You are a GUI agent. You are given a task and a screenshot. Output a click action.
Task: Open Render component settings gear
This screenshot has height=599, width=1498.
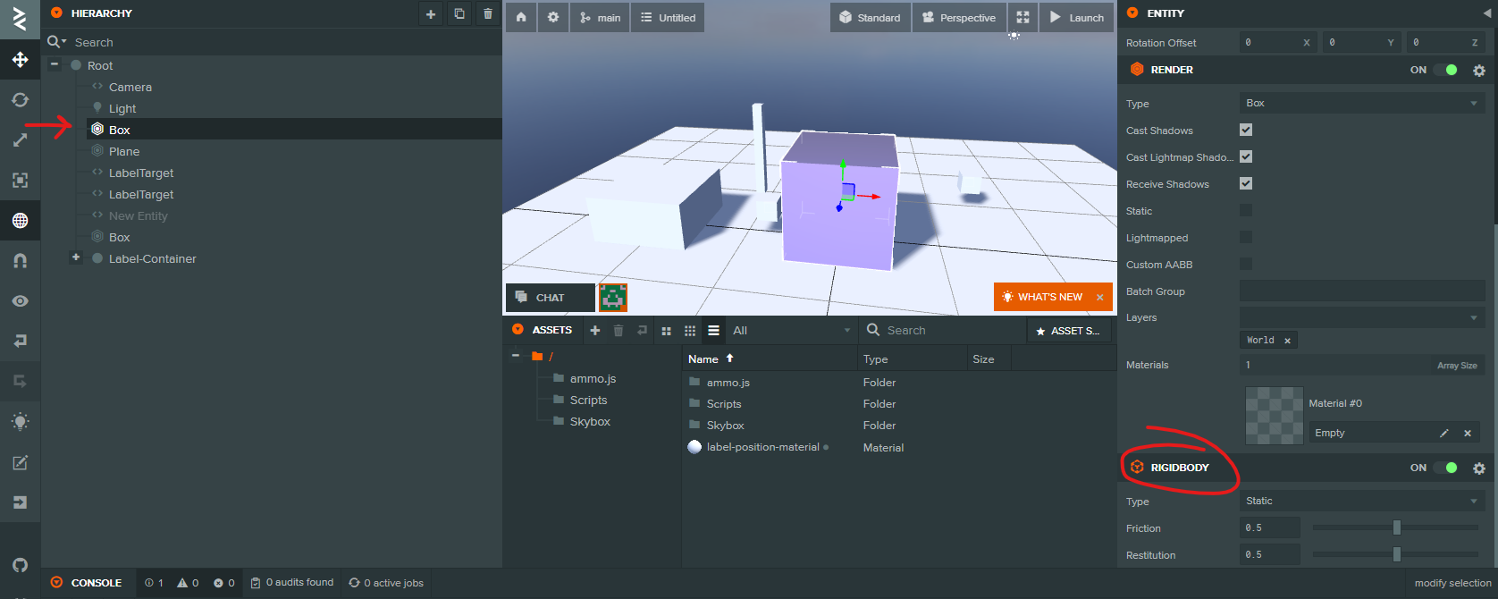[1479, 70]
